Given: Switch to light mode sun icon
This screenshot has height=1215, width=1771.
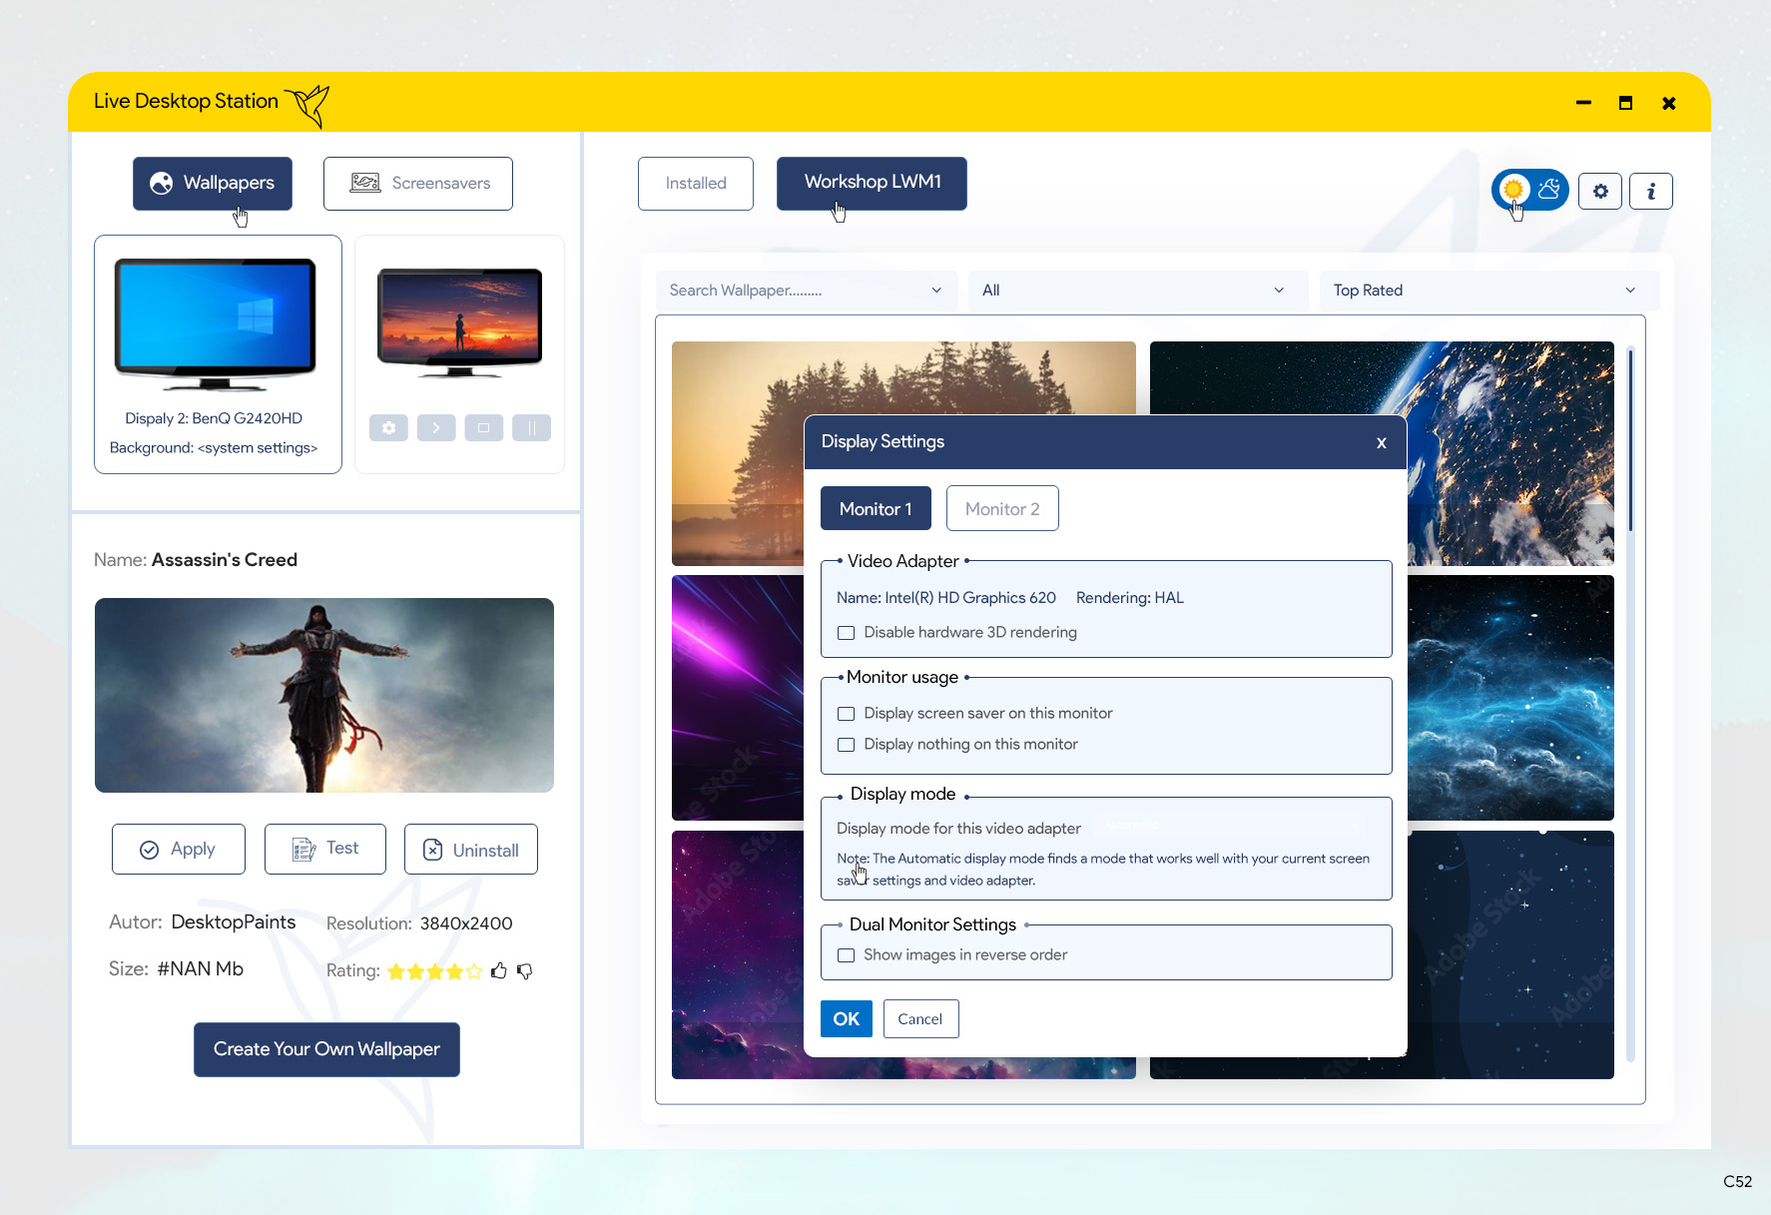Looking at the screenshot, I should coord(1513,189).
